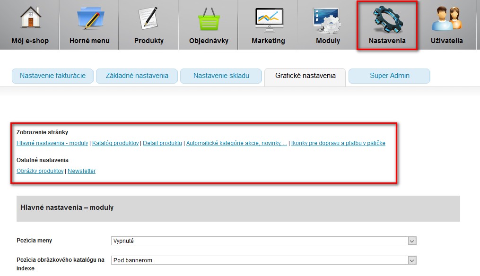This screenshot has height=276, width=480.
Task: Click the Grafické nastavenia tab
Action: pyautogui.click(x=305, y=76)
